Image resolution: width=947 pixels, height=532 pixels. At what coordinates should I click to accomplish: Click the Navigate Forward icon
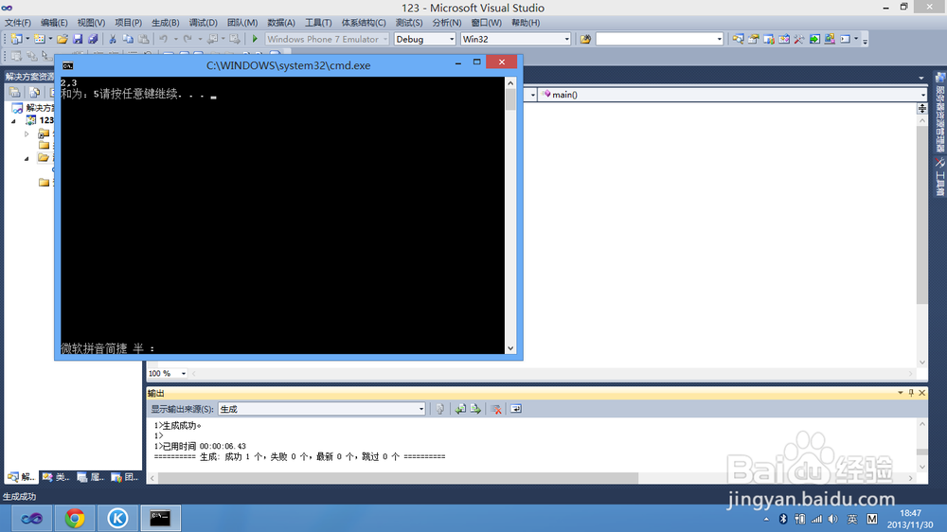click(x=234, y=39)
